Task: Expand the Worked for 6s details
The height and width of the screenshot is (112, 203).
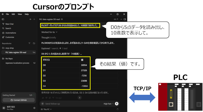Action: [x=49, y=32]
